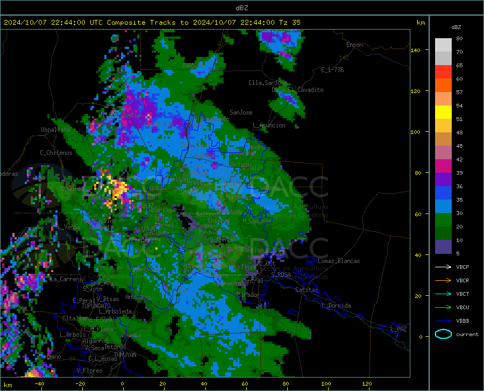Click the 'VBCP' legend label

(x=462, y=267)
